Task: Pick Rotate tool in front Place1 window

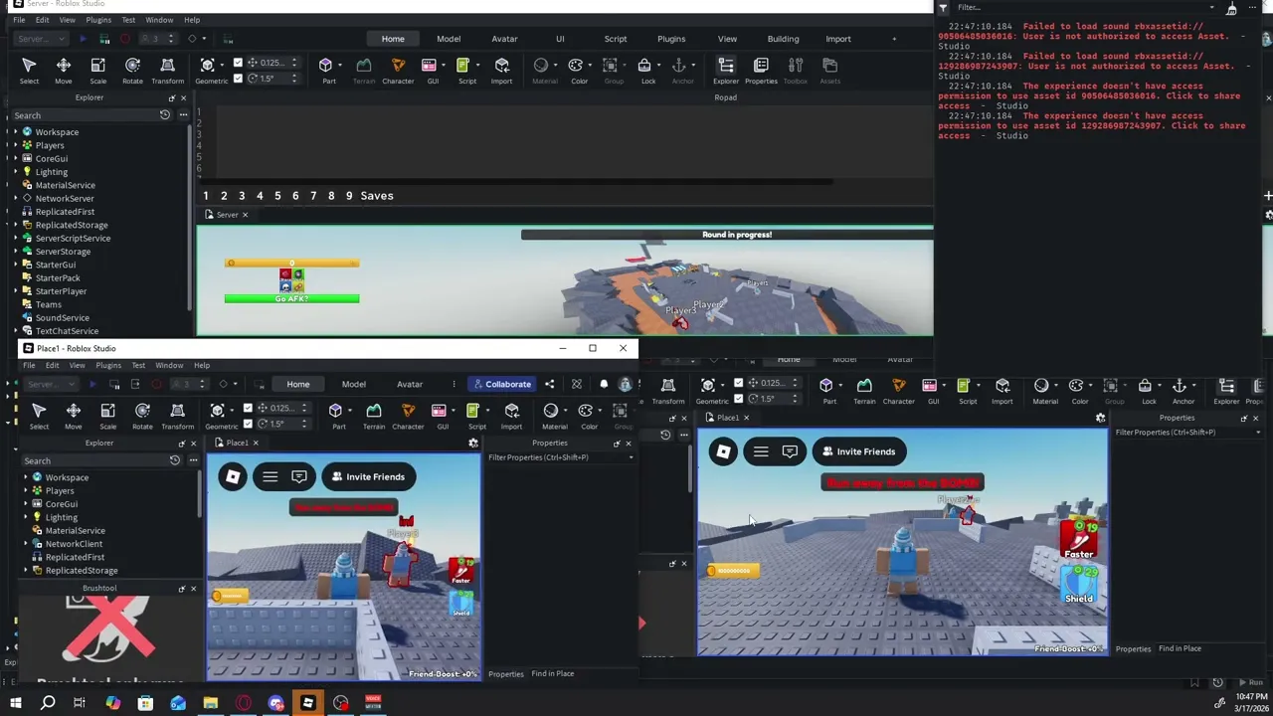Action: (x=142, y=416)
